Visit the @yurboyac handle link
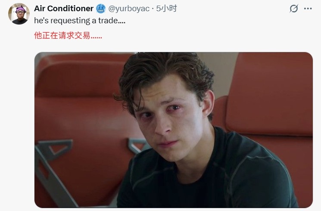321x211 pixels. coord(128,9)
